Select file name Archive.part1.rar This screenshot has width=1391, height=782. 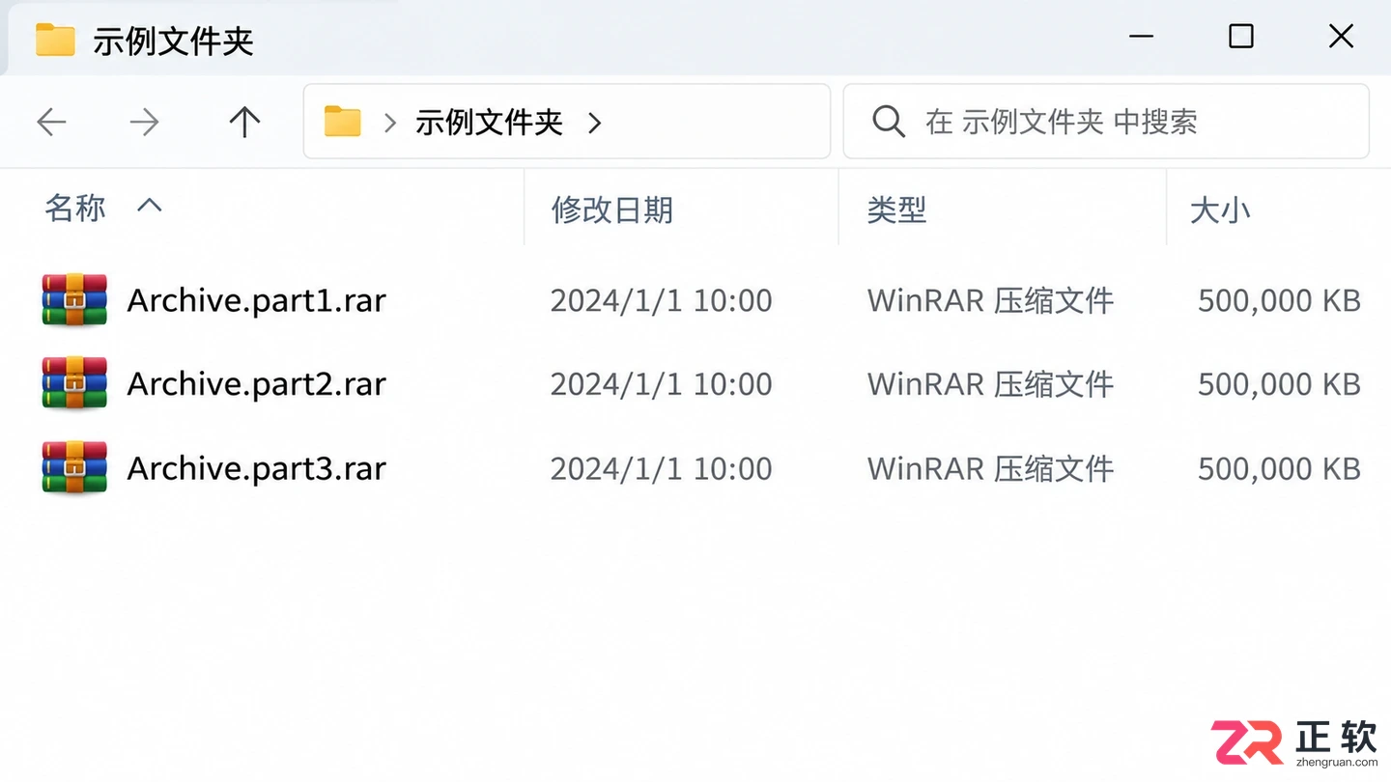pos(257,301)
